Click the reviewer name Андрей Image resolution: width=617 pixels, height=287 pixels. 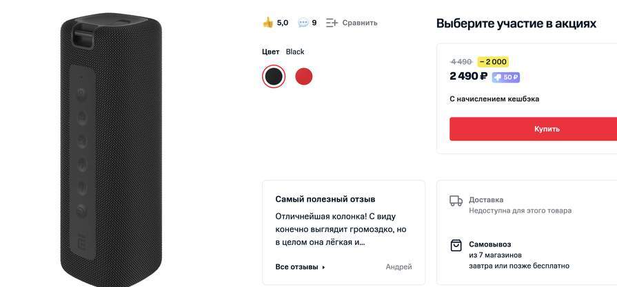[398, 267]
